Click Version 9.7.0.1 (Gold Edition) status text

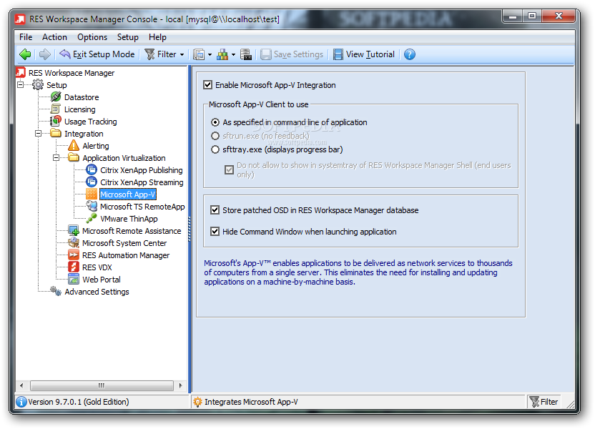pos(79,402)
